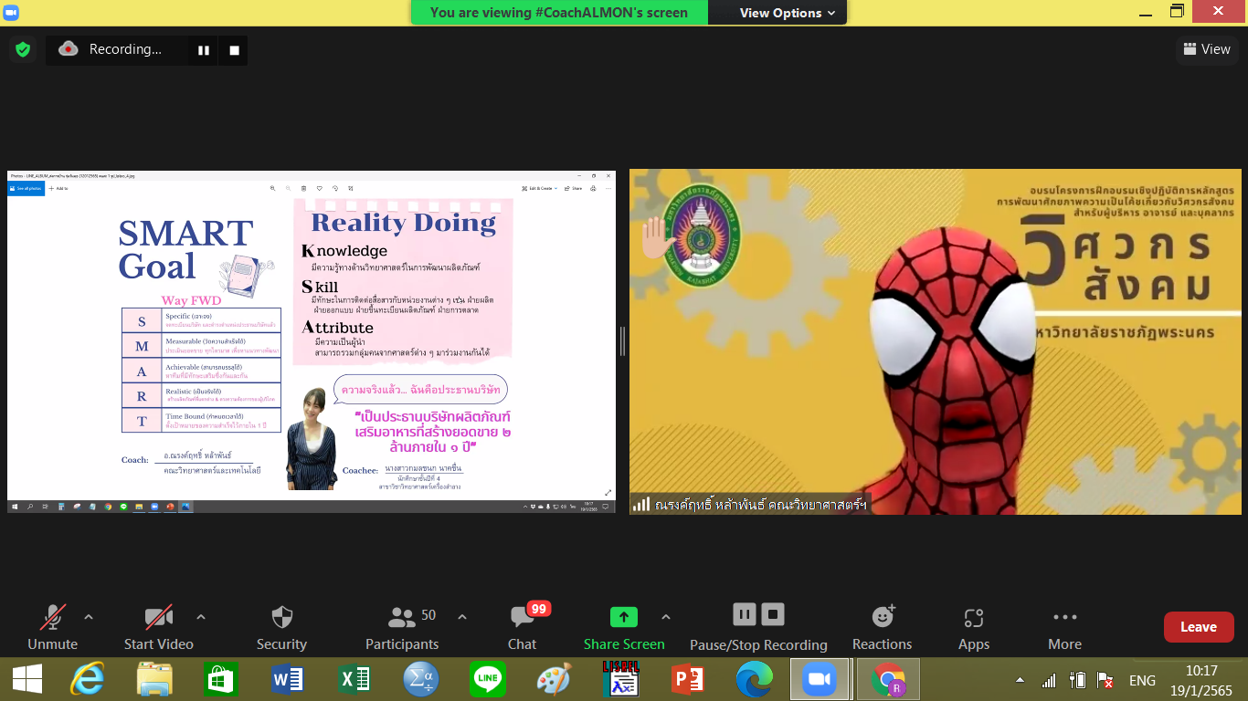Select the Spider-Man participant video tile
This screenshot has height=701, width=1248.
pyautogui.click(x=936, y=341)
